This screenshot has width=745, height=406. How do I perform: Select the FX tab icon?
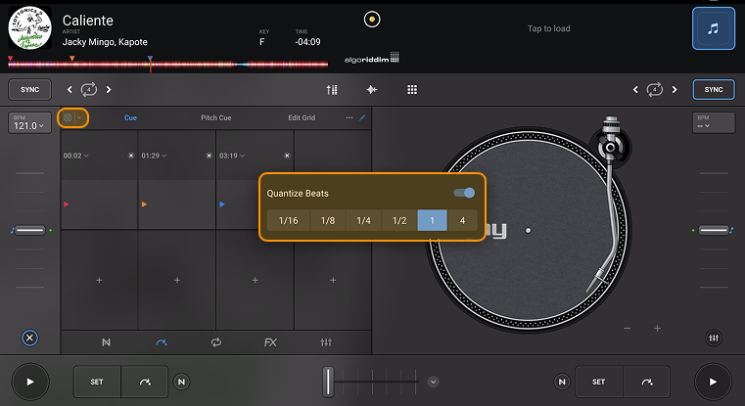click(270, 341)
